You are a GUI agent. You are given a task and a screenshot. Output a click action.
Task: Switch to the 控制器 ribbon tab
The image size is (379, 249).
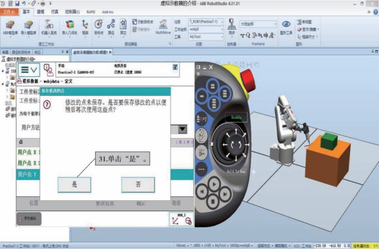point(72,12)
